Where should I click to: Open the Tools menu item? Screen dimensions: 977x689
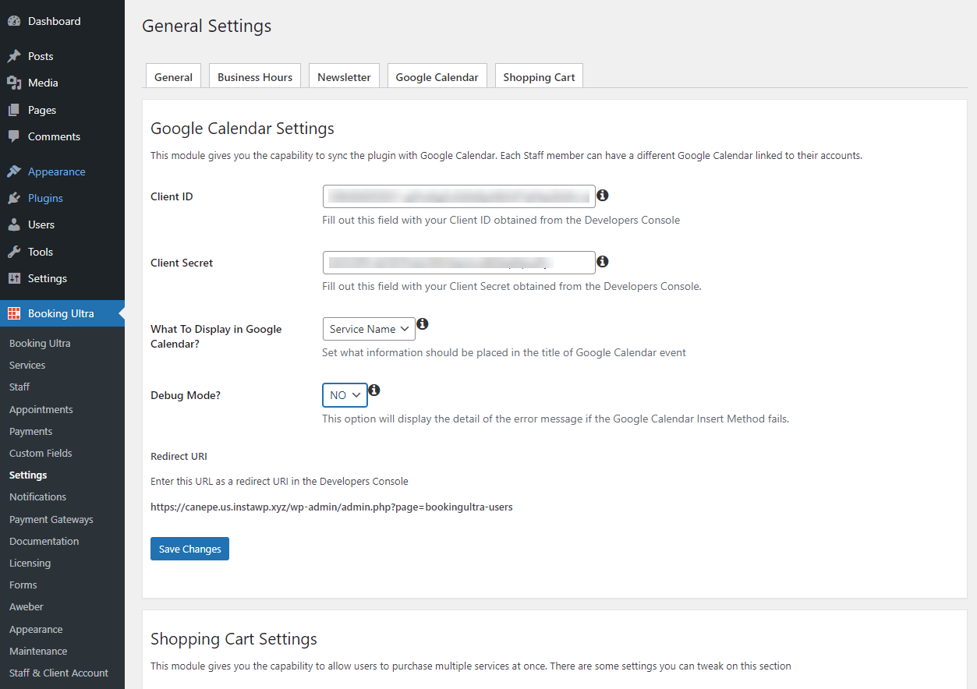(x=62, y=252)
